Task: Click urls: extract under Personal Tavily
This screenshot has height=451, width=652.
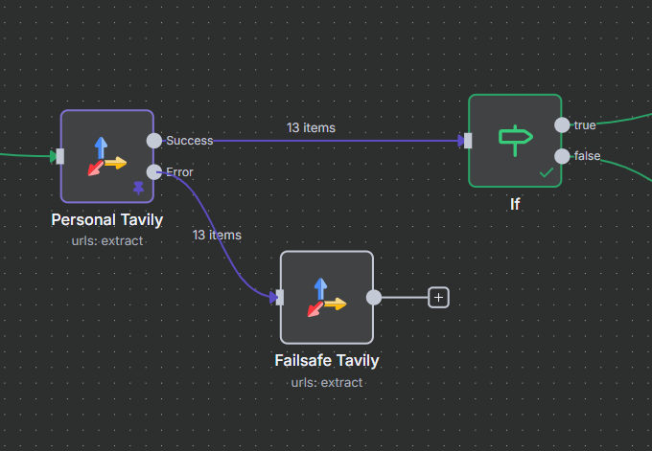Action: [x=107, y=241]
